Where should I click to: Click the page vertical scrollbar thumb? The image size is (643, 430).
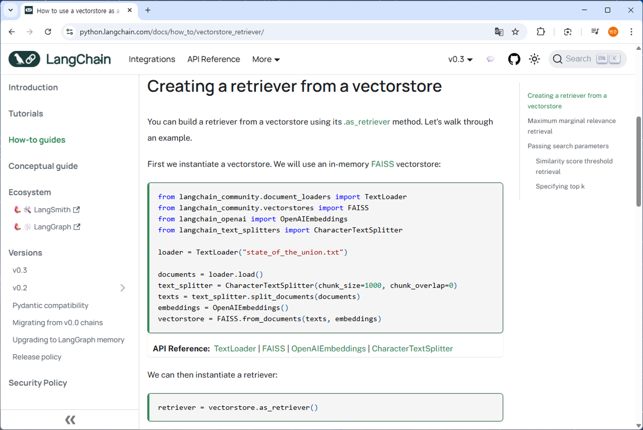click(x=639, y=161)
